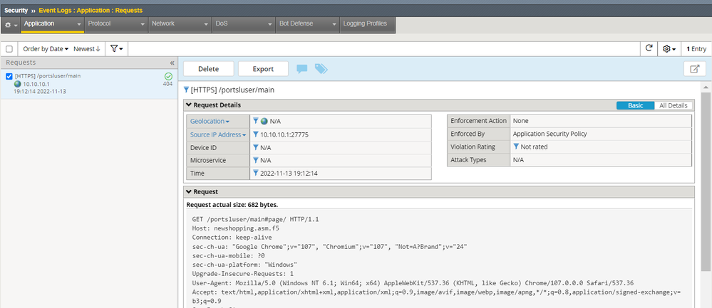Screen dimensions: 712x308
Task: Click filter icon next to Source IP value
Action: point(255,134)
